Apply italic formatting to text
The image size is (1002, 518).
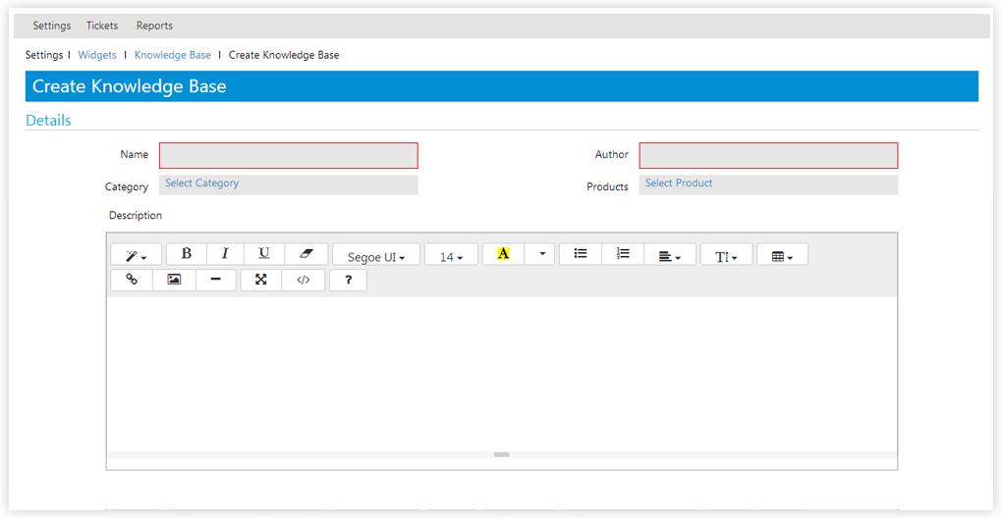point(225,254)
